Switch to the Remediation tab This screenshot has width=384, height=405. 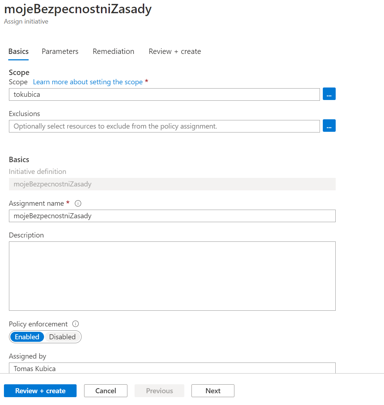[113, 51]
